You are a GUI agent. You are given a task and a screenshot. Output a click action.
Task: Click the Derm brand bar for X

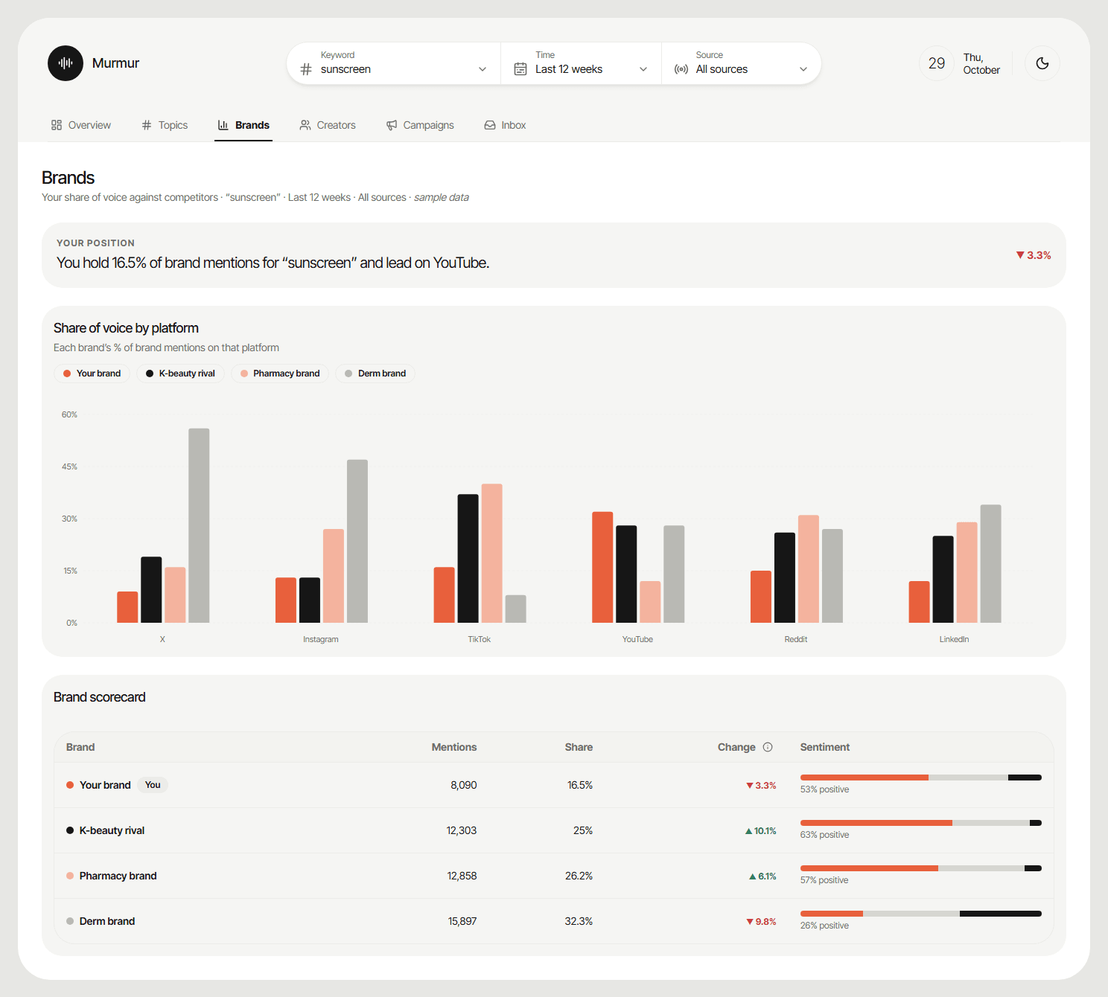(199, 525)
